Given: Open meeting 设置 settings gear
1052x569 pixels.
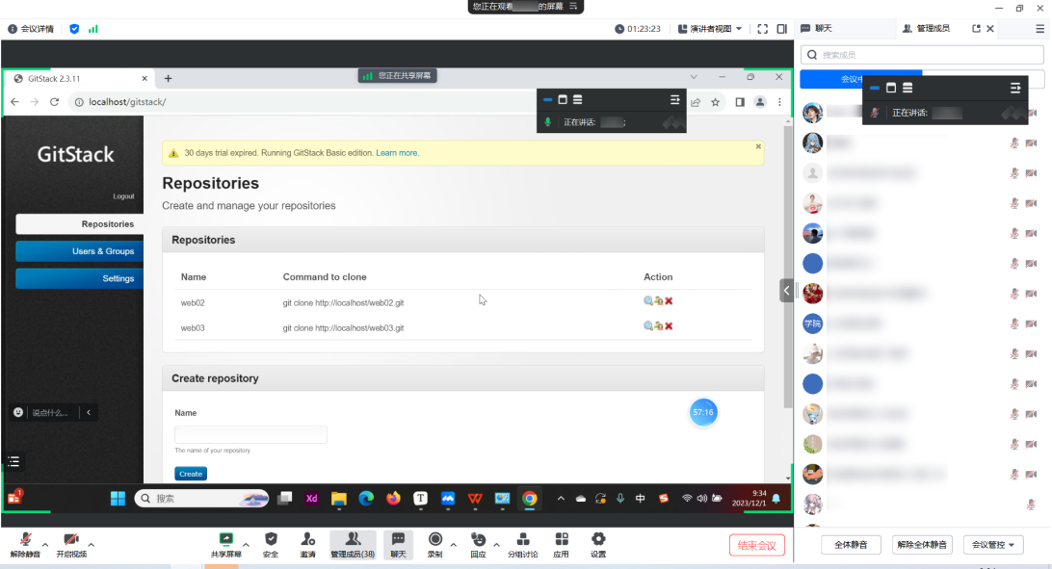Looking at the screenshot, I should click(x=598, y=545).
